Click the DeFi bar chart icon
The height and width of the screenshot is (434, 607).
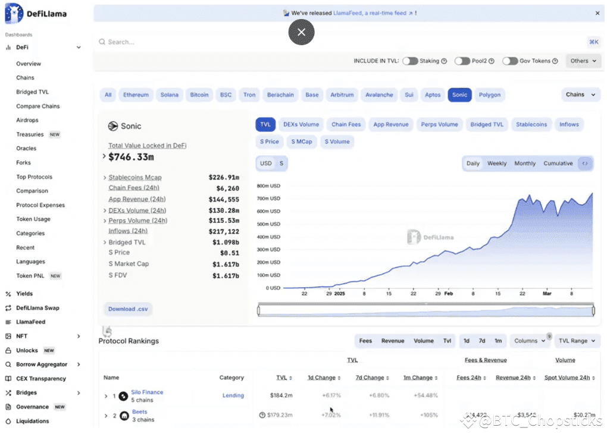click(8, 47)
